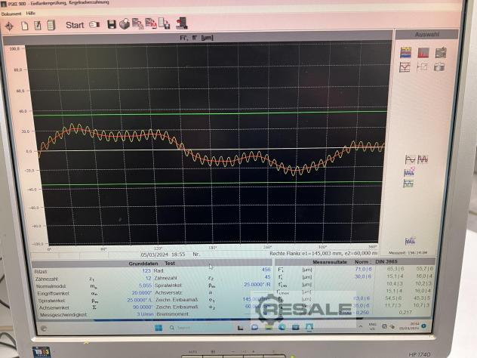Open the Hilfe menu
The image size is (477, 358).
pos(31,14)
